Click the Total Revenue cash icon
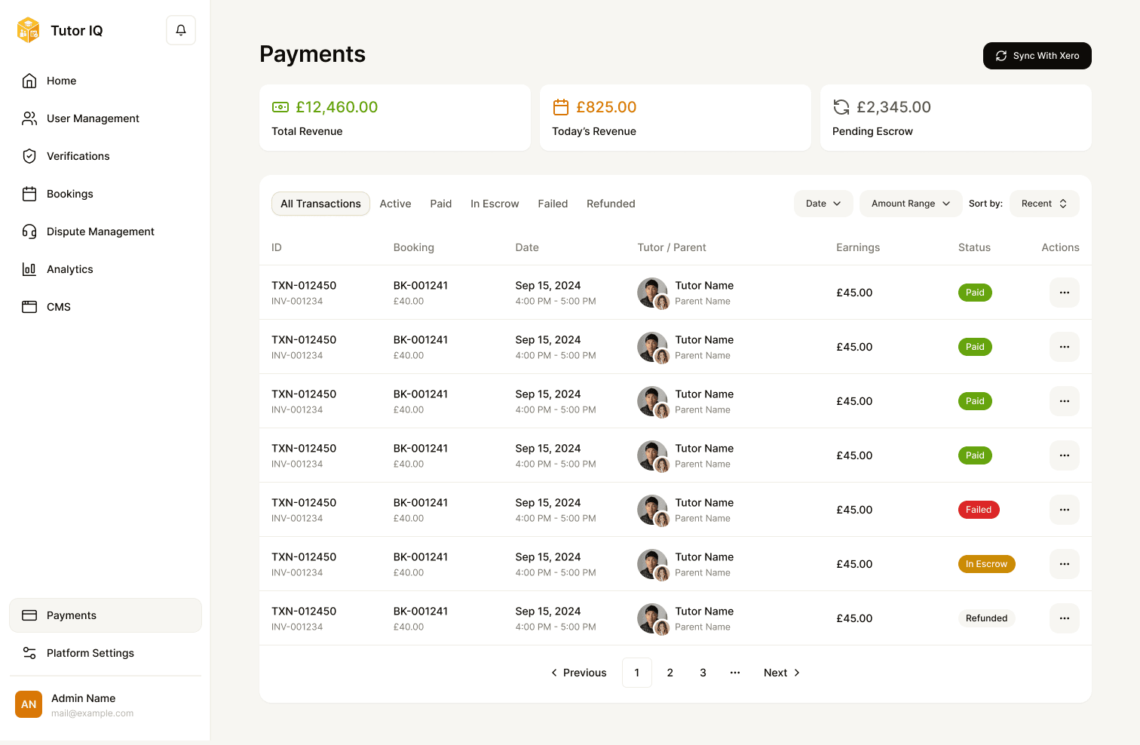This screenshot has width=1140, height=745. click(280, 107)
